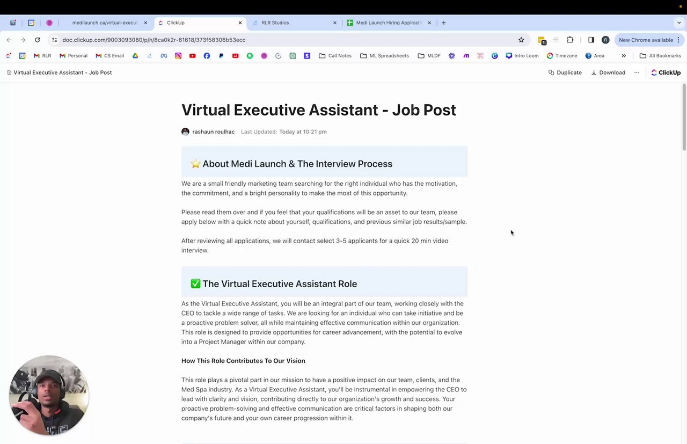Click the ClickUp logo at top right
The width and height of the screenshot is (687, 444).
[666, 72]
